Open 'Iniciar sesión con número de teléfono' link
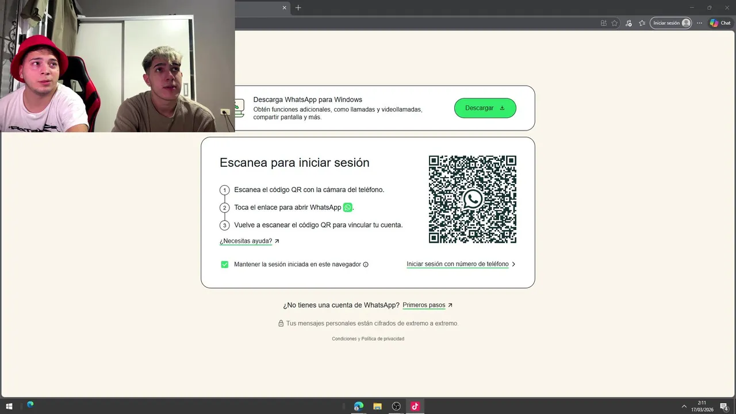736x414 pixels. tap(458, 264)
